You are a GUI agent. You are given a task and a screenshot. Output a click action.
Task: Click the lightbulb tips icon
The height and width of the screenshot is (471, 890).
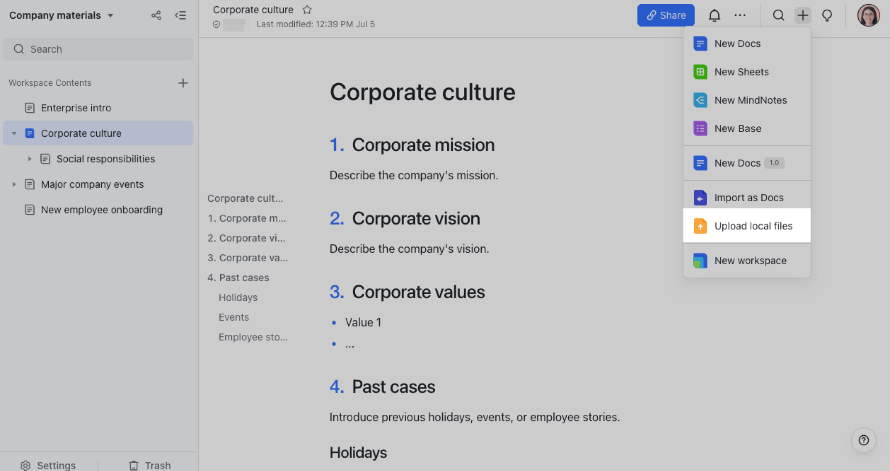[827, 16]
